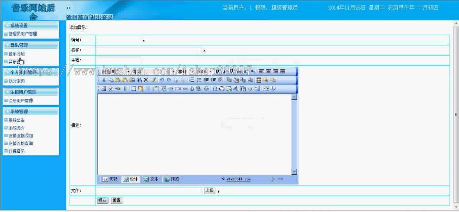Click the 名称 name input field
The image size is (459, 212).
click(149, 50)
